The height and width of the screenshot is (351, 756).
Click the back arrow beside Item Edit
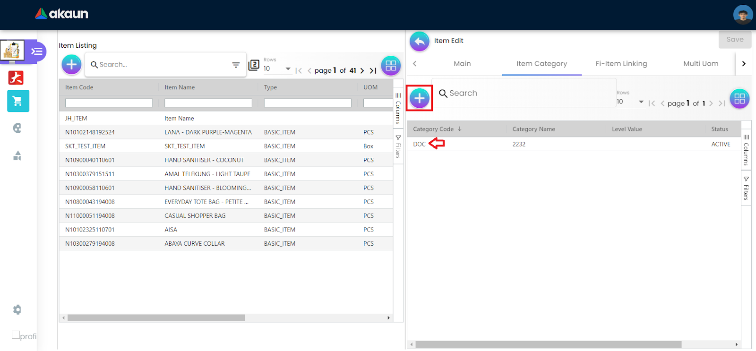point(419,41)
